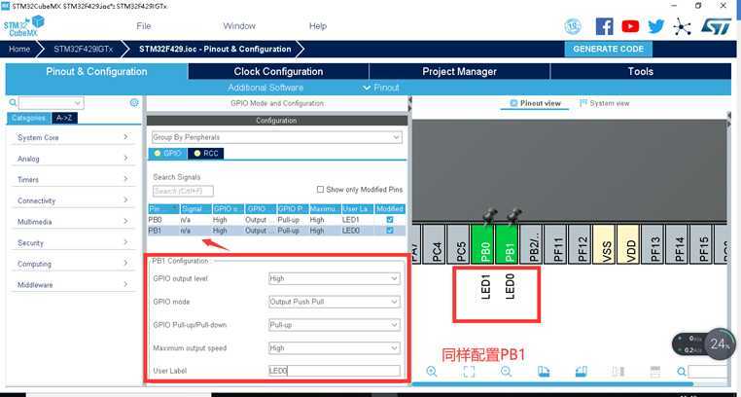Enable Show only Modified Pins checkbox
The height and width of the screenshot is (397, 741).
pos(320,190)
